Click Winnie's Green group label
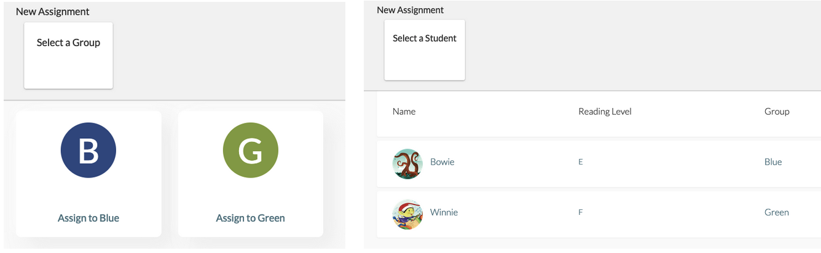 (x=776, y=212)
